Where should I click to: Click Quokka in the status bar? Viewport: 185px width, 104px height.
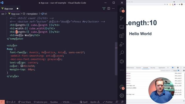point(54,102)
